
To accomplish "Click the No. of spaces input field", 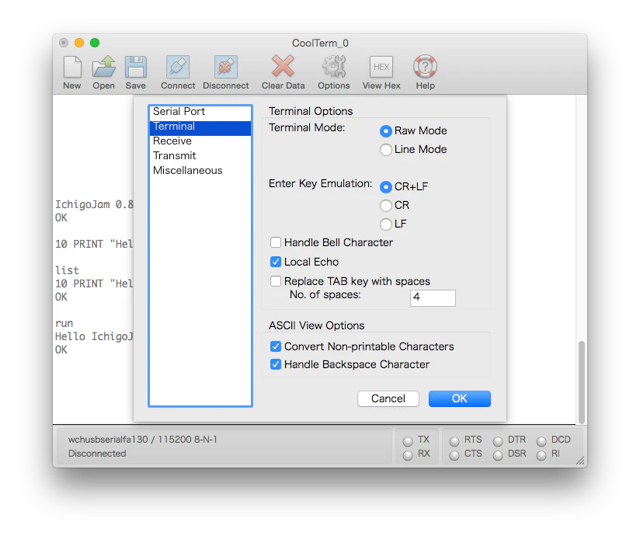I will click(433, 298).
